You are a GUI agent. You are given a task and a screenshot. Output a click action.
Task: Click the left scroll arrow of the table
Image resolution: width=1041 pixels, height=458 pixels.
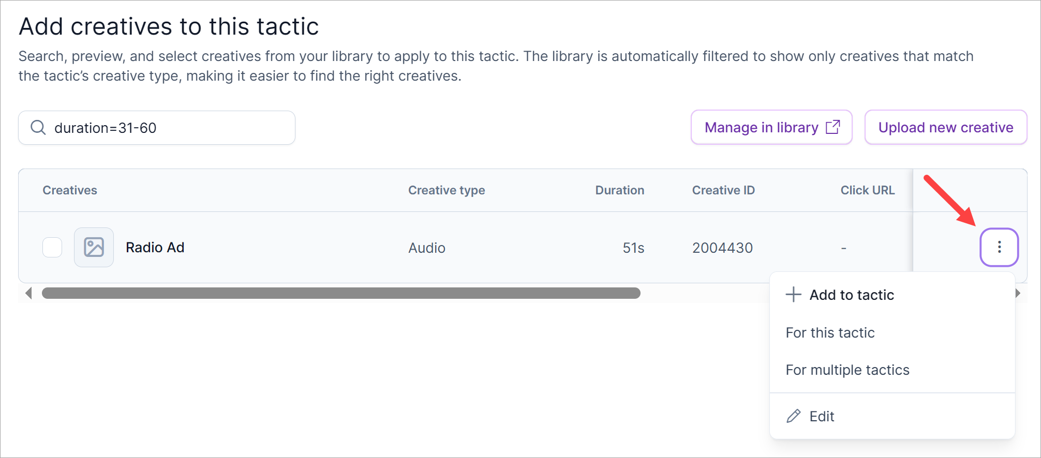click(x=28, y=293)
